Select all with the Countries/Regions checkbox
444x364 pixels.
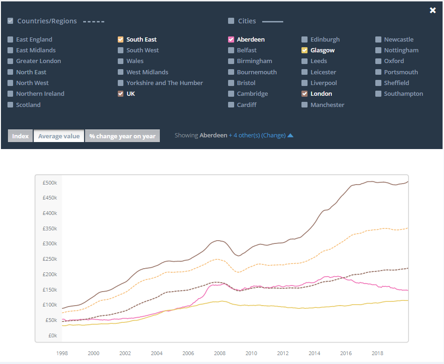tap(10, 21)
